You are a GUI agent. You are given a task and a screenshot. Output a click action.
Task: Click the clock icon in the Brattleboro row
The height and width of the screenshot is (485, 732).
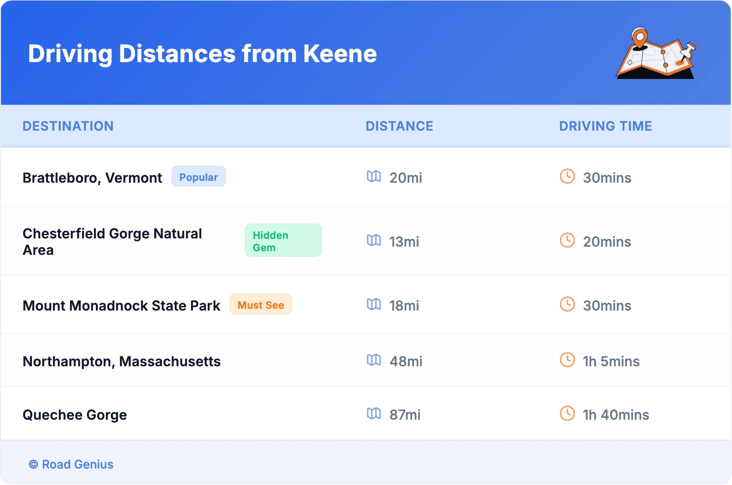[567, 176]
